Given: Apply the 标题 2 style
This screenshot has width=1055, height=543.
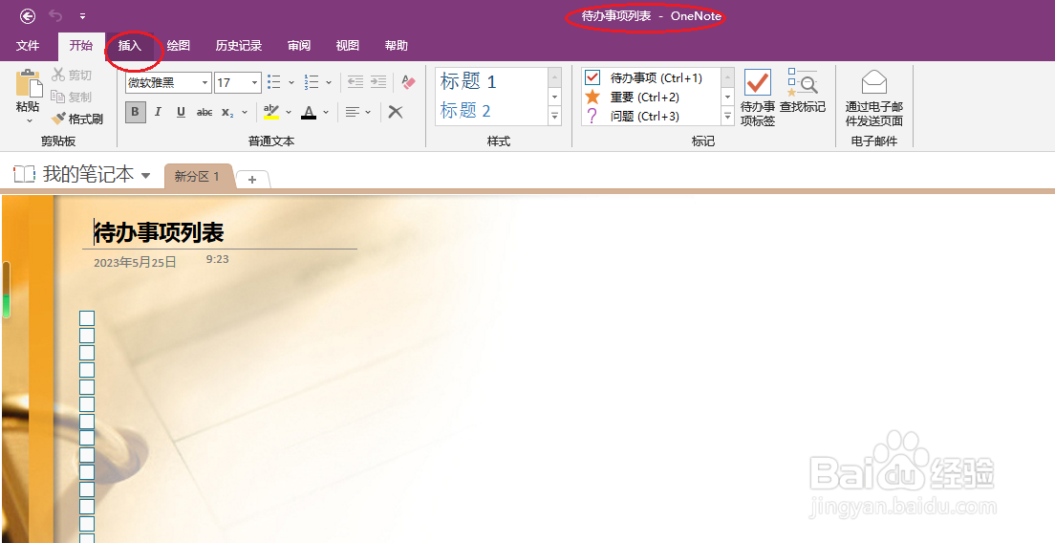Looking at the screenshot, I should coord(465,110).
